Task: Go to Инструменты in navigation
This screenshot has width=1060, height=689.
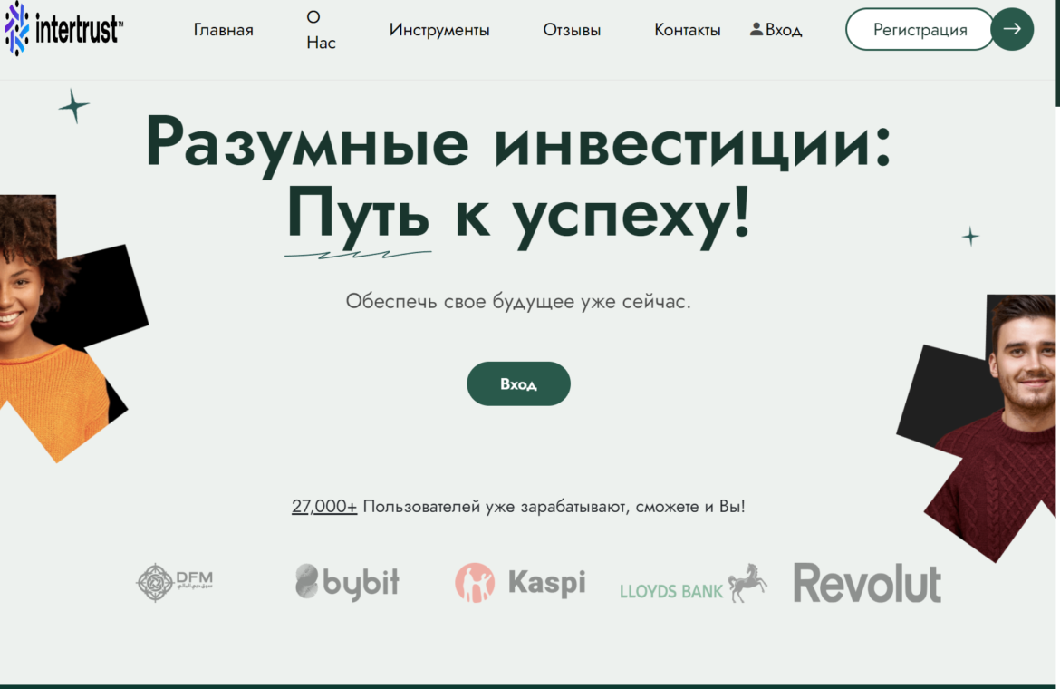Action: (x=438, y=30)
